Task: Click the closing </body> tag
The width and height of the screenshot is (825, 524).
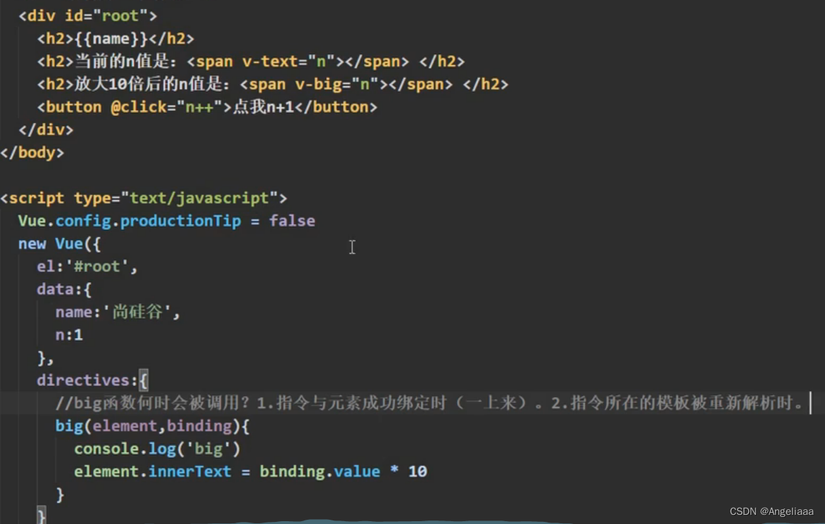Action: tap(32, 153)
